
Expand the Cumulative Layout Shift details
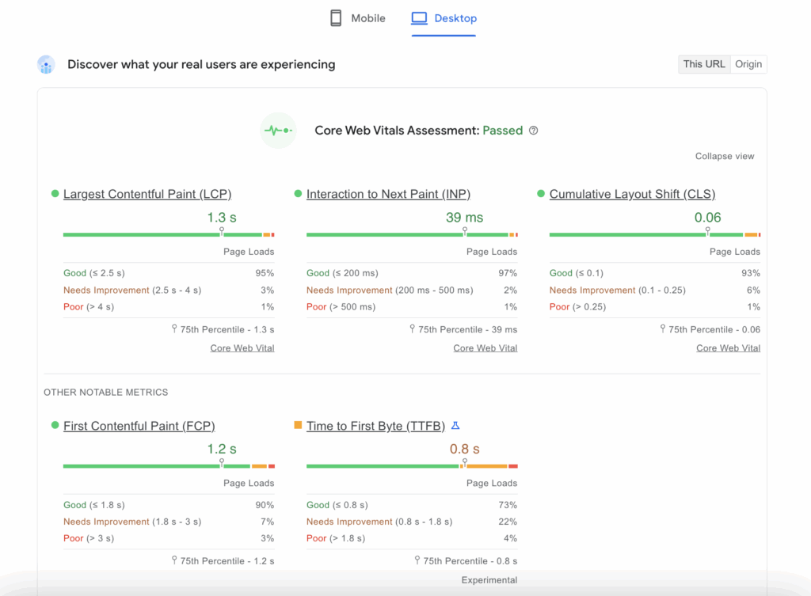[632, 194]
